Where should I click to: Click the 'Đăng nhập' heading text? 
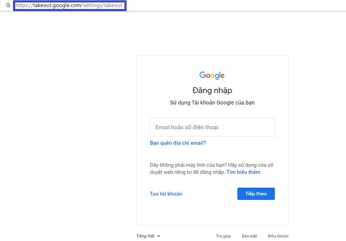click(x=212, y=90)
